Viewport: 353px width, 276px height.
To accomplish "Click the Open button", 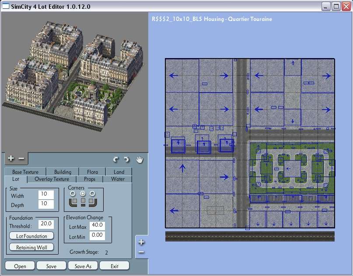I will click(20, 266).
